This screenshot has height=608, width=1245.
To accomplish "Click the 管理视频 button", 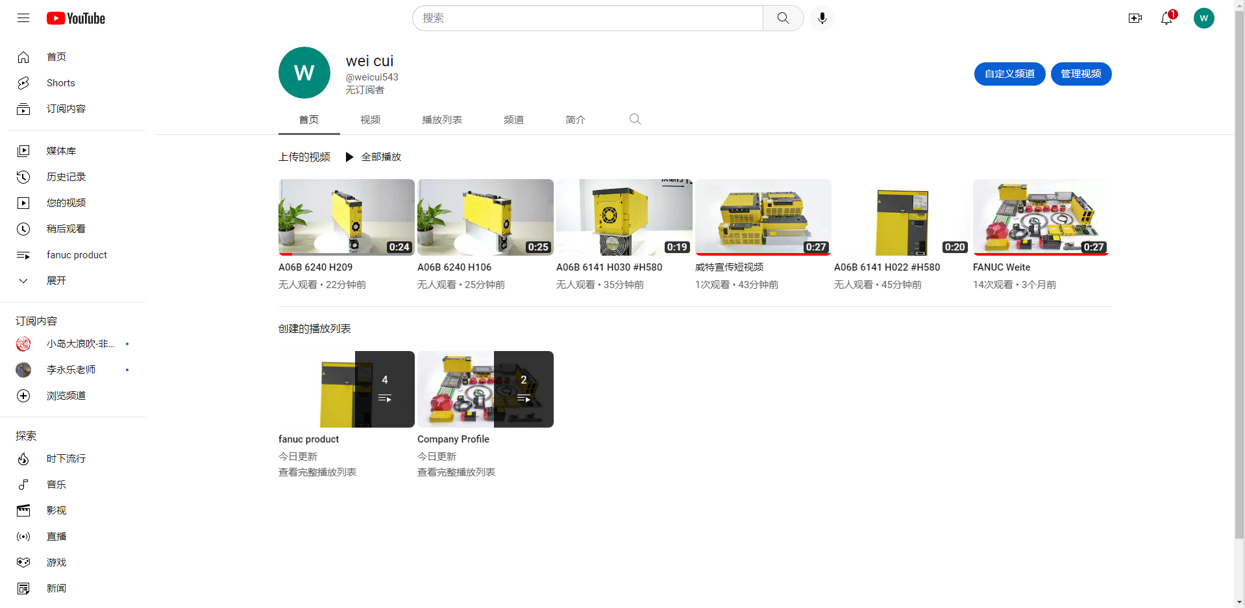I will click(x=1081, y=74).
